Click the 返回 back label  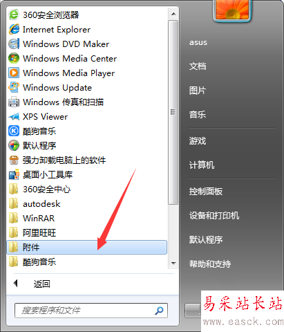click(42, 284)
